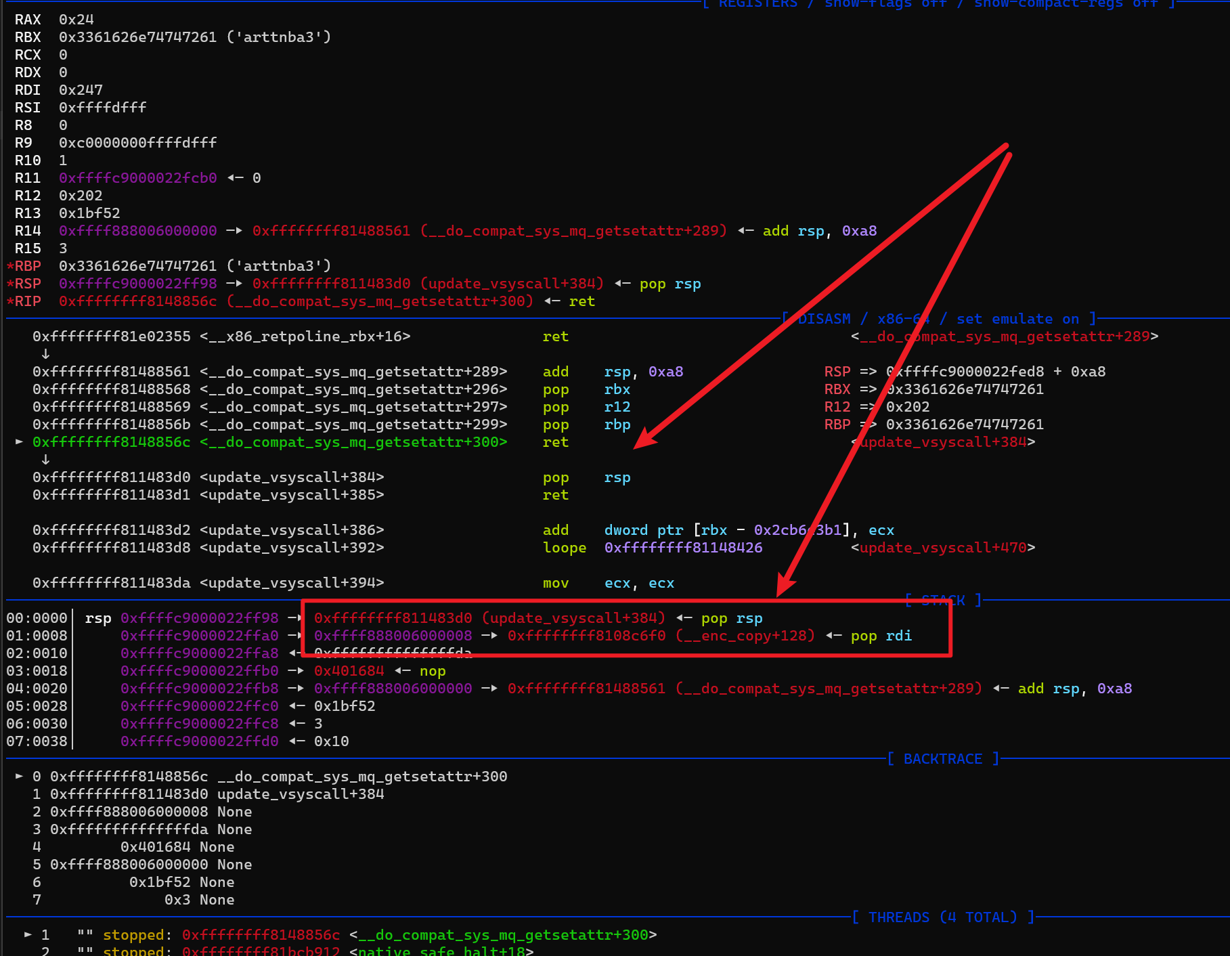Click R12 register value 0x202

pos(81,196)
